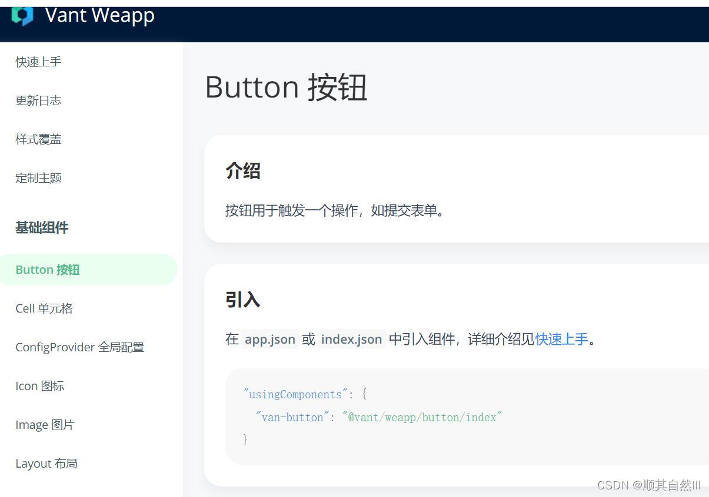Open the 定制主题 page
709x497 pixels.
pos(38,177)
